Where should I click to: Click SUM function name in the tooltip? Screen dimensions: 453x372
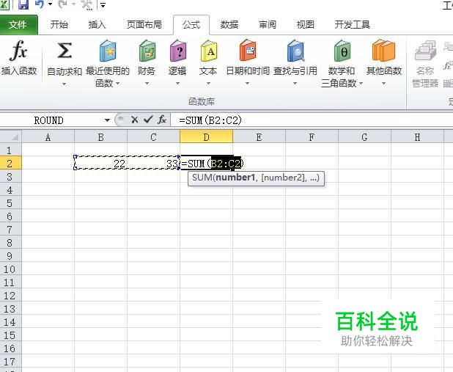click(x=202, y=178)
